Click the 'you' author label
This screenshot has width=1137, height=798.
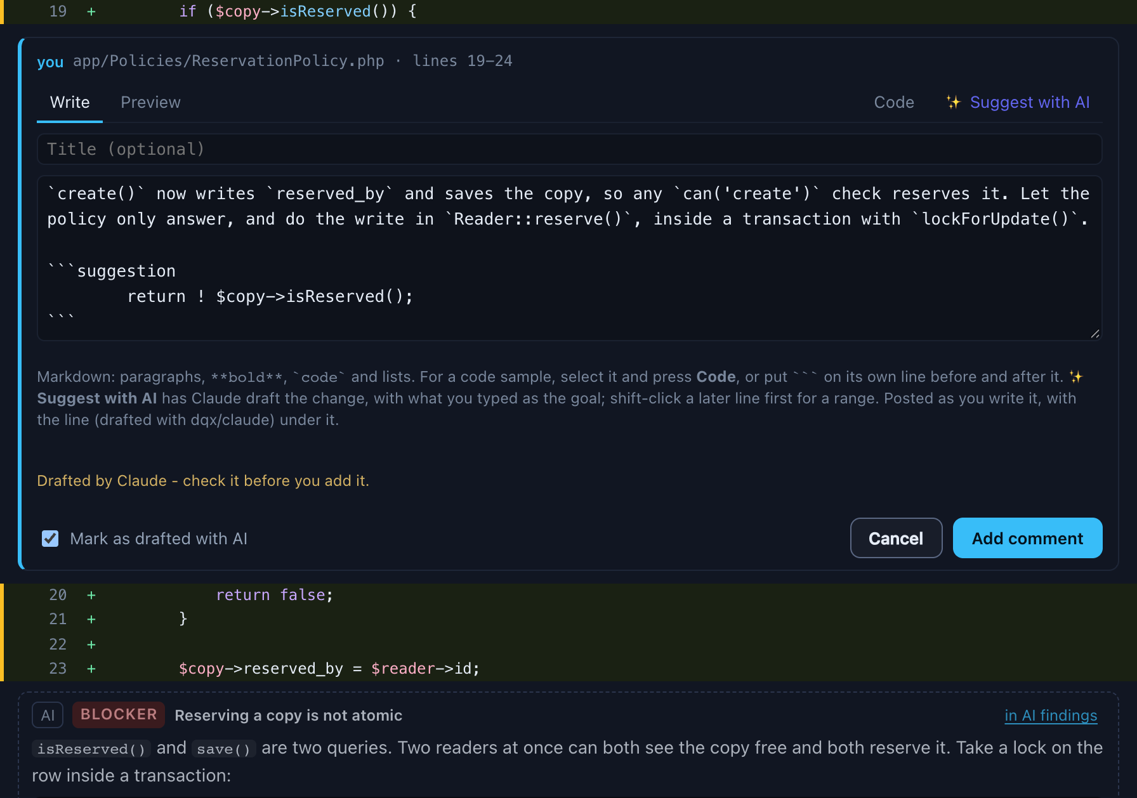(50, 62)
